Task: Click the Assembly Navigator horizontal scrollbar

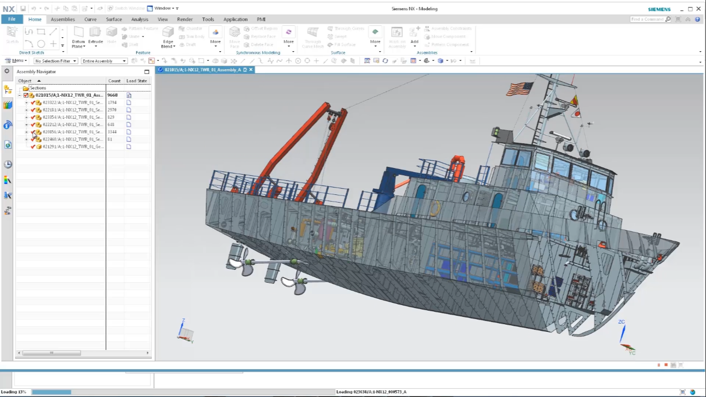Action: [84, 353]
